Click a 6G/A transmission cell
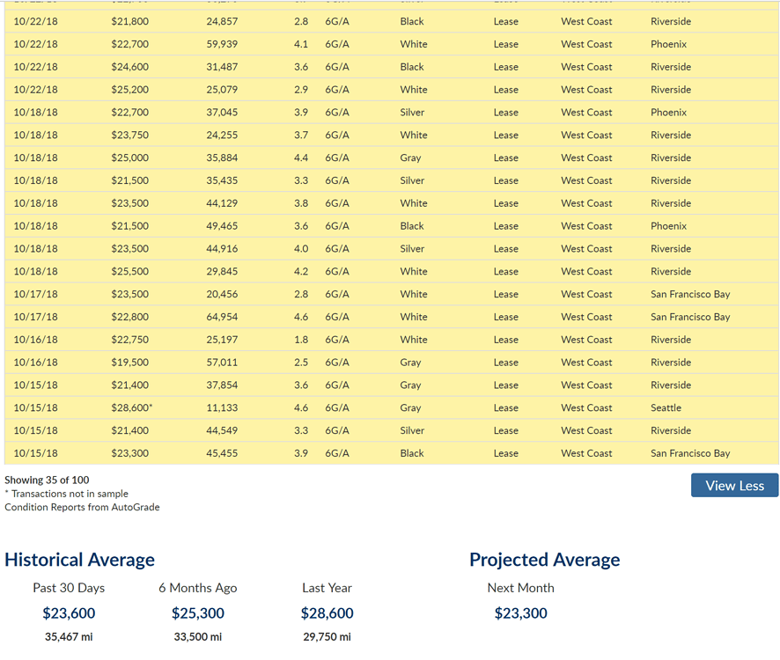 pyautogui.click(x=336, y=21)
